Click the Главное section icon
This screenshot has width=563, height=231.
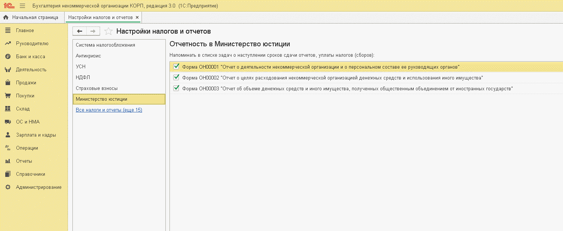(8, 30)
